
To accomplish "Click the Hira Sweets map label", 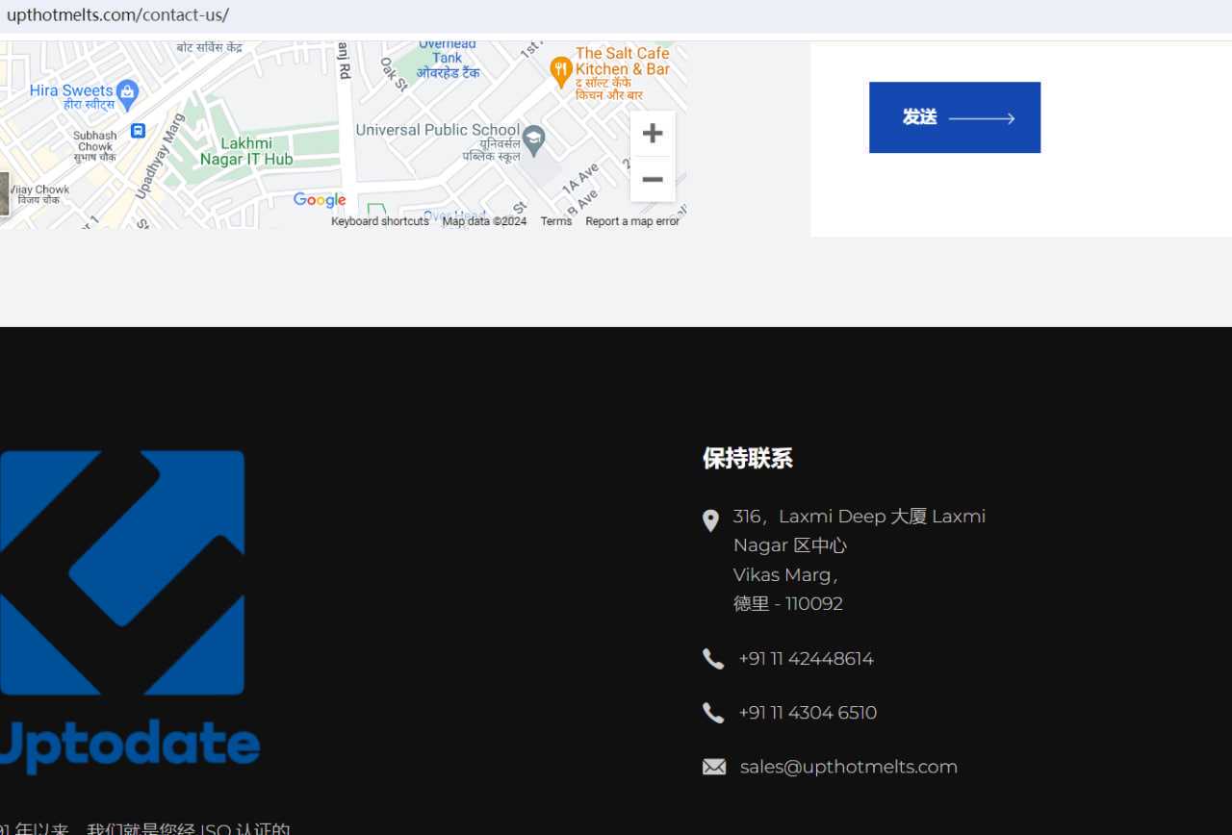I will [x=72, y=96].
